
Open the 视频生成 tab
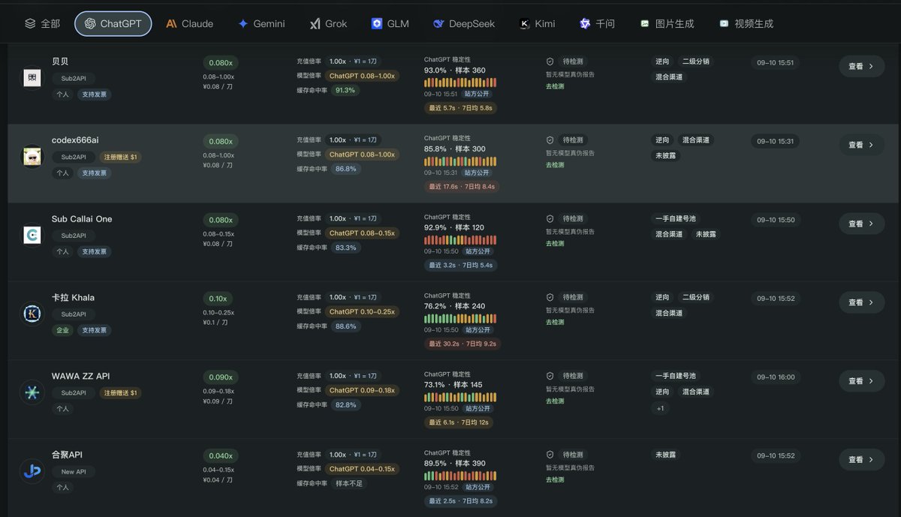pyautogui.click(x=746, y=23)
